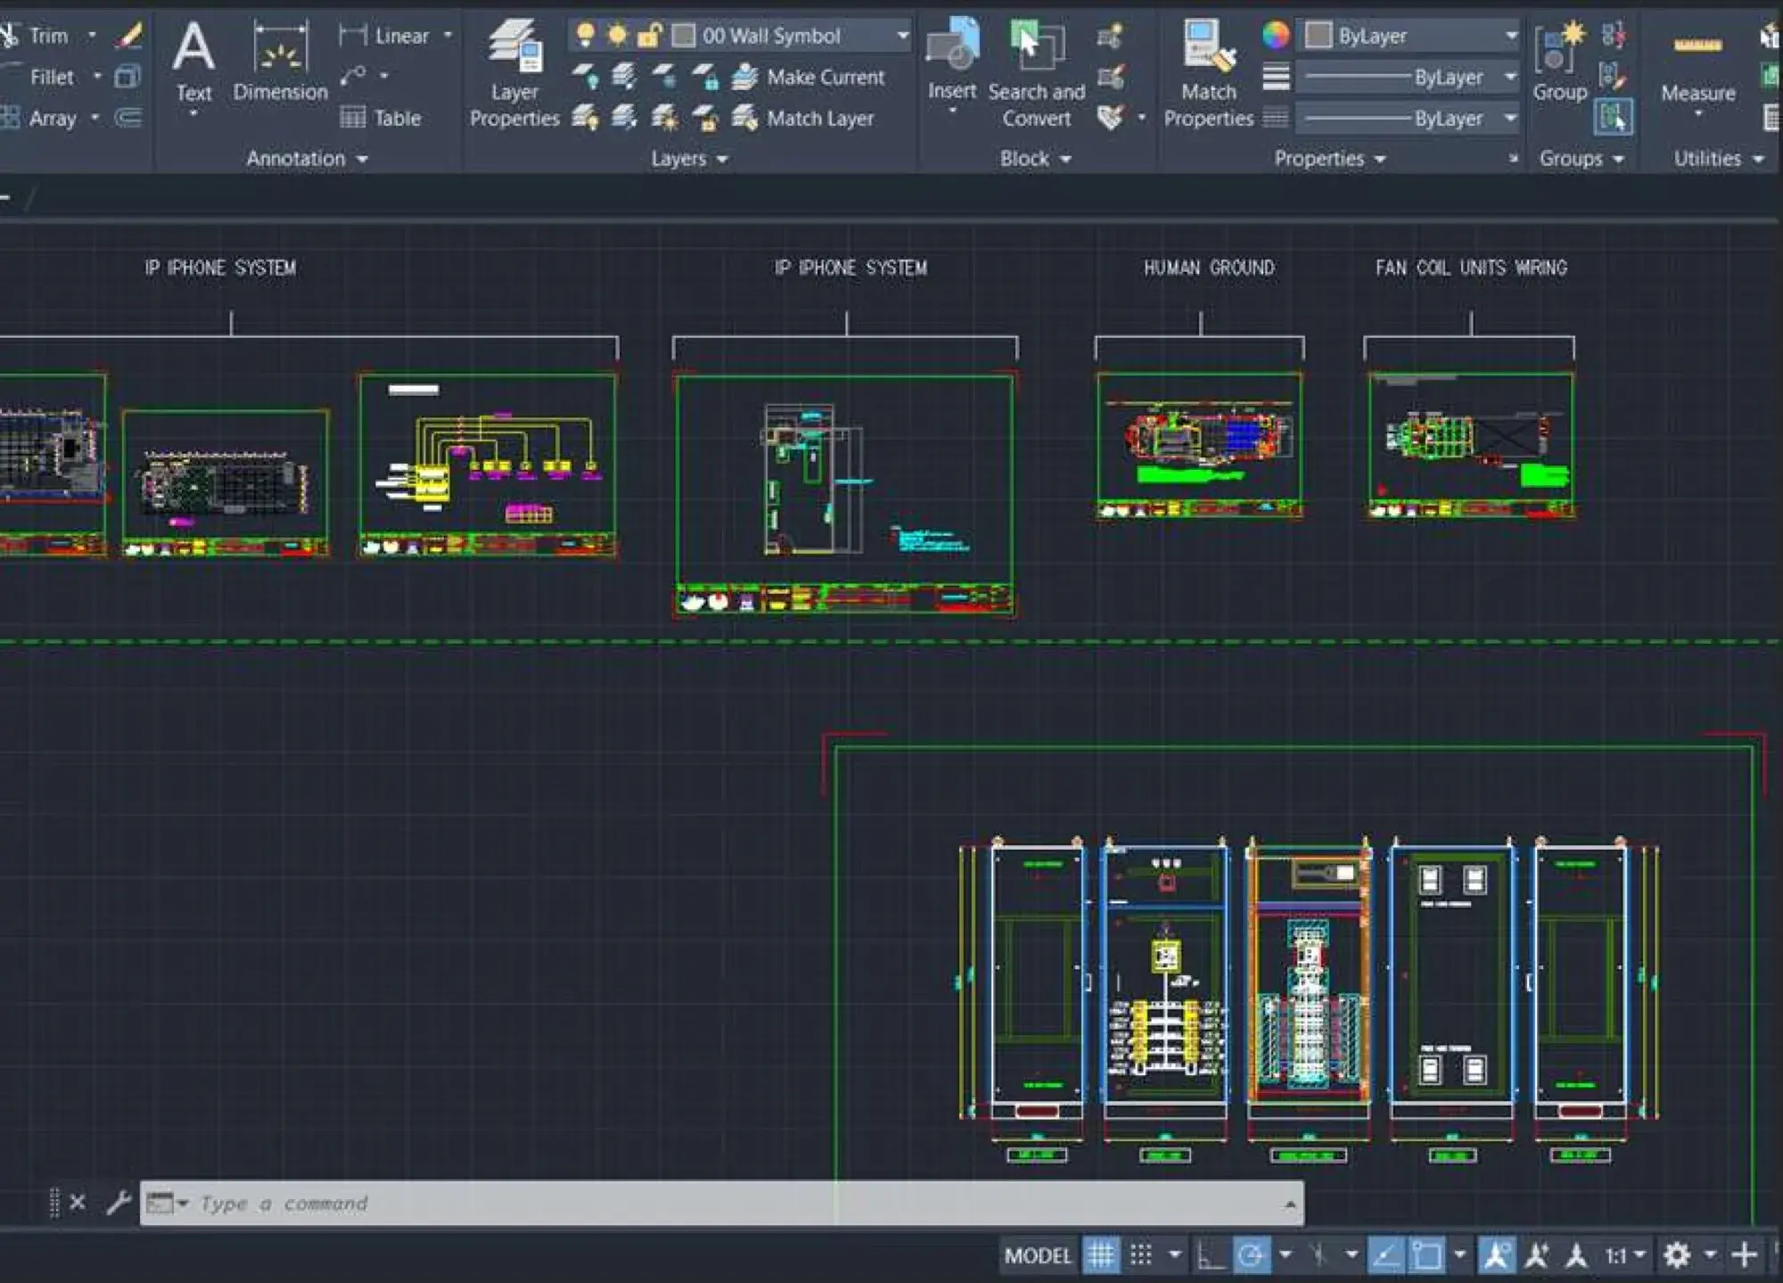Screen dimensions: 1783x1283
Task: Expand the Annotation panel
Action: click(307, 159)
